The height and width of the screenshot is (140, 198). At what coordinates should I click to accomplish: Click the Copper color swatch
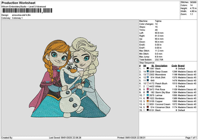pos(148,101)
